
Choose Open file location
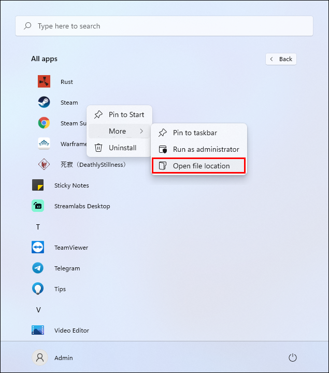point(199,166)
